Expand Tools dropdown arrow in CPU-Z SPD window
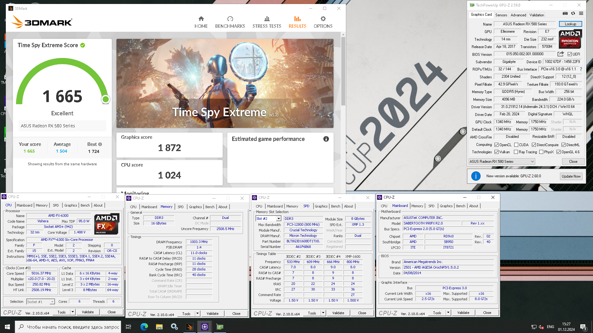593x333 pixels. pyautogui.click(x=323, y=313)
